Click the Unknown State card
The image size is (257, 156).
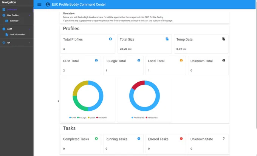point(208,144)
